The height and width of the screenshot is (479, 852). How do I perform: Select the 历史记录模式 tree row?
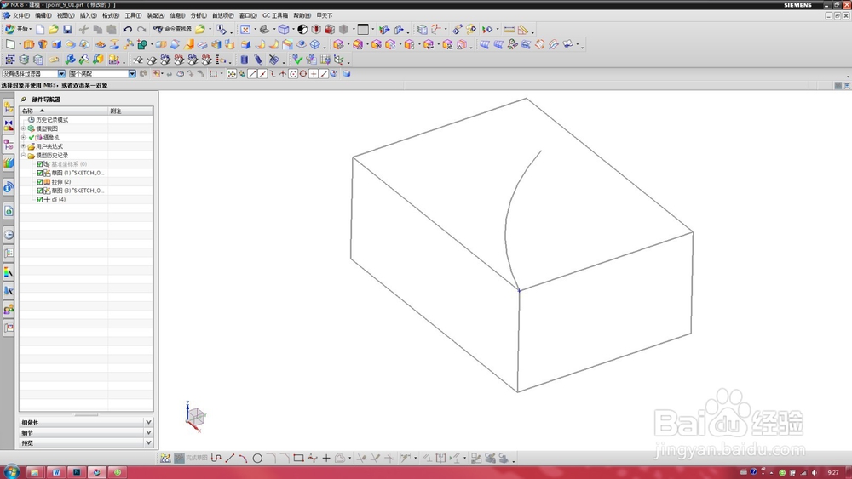(52, 120)
